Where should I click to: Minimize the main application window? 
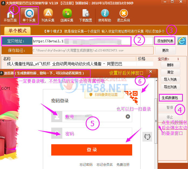pos(165,2)
